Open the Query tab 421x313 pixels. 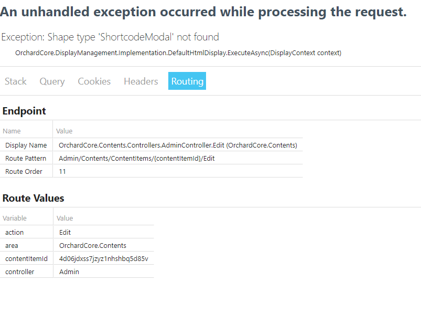pyautogui.click(x=51, y=81)
